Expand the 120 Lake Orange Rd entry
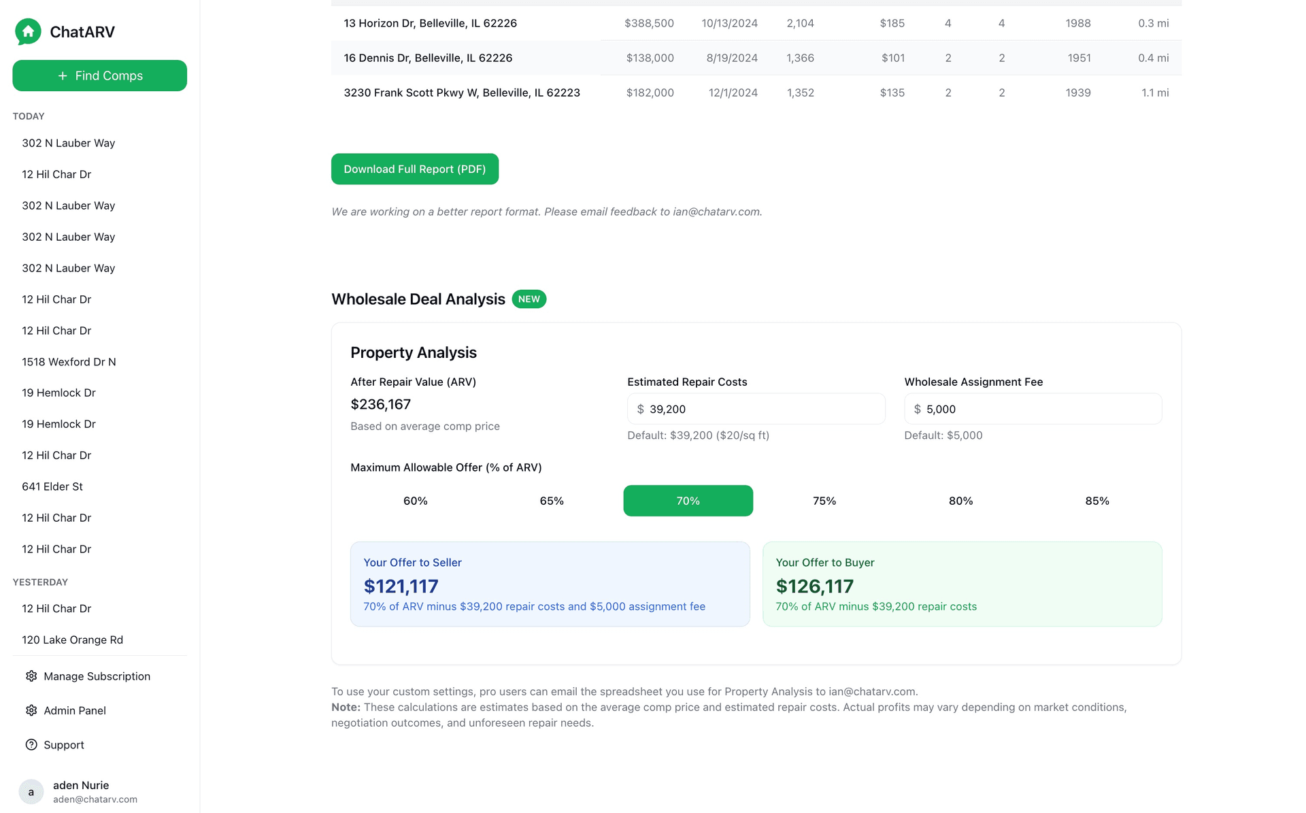This screenshot has width=1306, height=813. (72, 640)
